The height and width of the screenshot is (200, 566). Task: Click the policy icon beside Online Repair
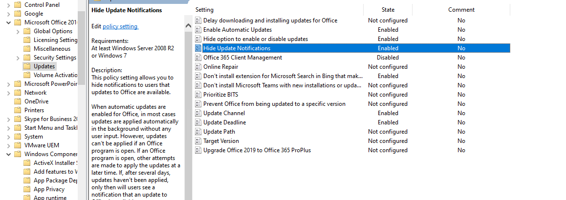click(198, 67)
